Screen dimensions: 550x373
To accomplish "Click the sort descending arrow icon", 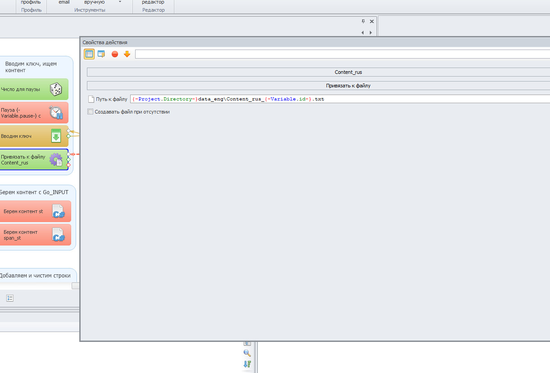I will (247, 364).
